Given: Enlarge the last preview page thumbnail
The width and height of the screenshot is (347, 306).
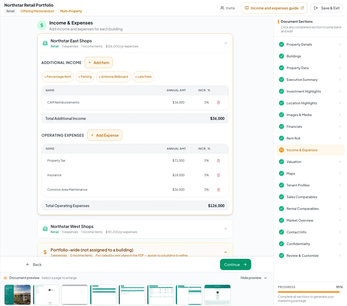Looking at the screenshot, I should coord(217,295).
